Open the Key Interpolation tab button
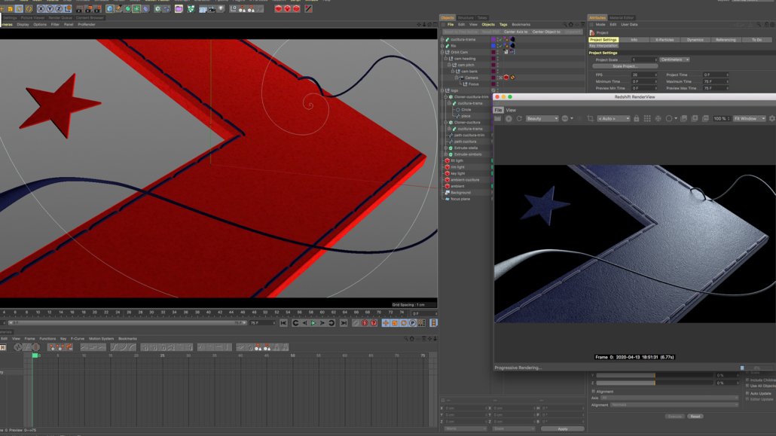Image resolution: width=776 pixels, height=436 pixels. tap(603, 45)
